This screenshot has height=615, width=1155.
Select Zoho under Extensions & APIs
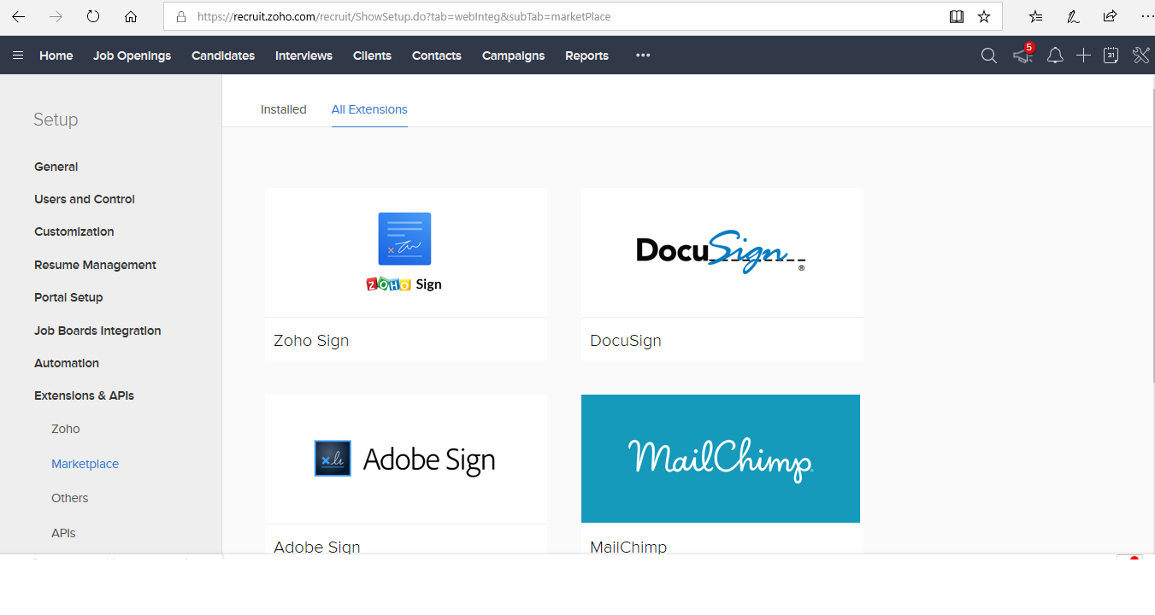66,429
